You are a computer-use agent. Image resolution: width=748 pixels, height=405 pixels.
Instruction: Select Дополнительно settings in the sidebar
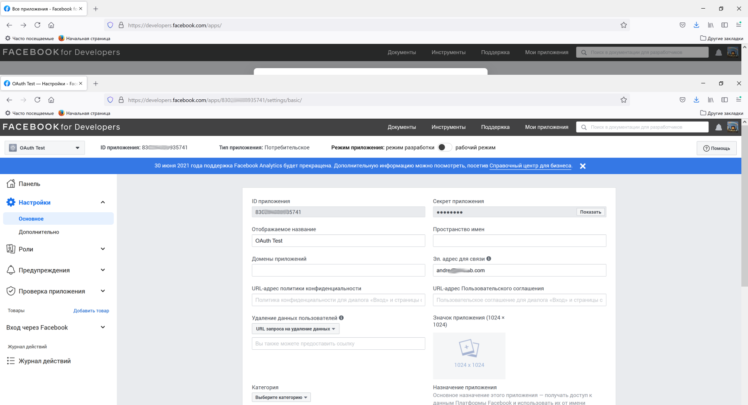[x=39, y=232]
